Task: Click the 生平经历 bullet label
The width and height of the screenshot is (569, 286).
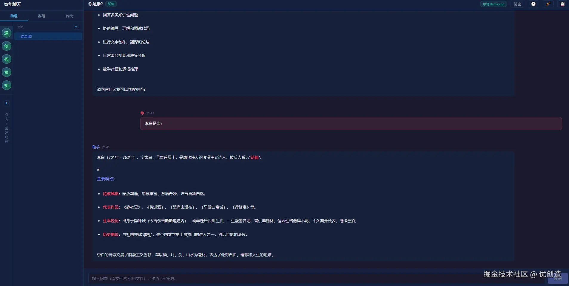Action: (111, 221)
